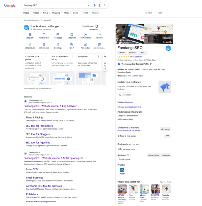Open options for organic FandangoSEO result

[x=52, y=155]
